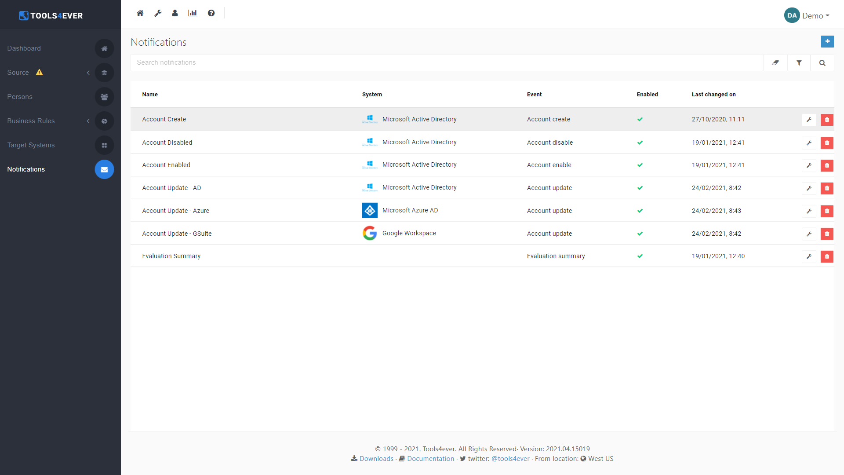The image size is (844, 475).
Task: Click enabled checkmark for Account Update - GSuite
Action: 640,234
